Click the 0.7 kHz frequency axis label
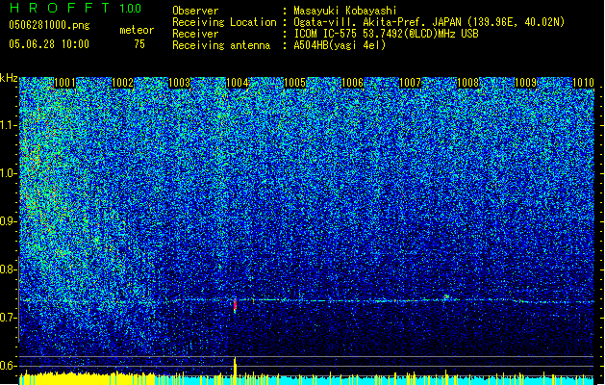The image size is (605, 385). [8, 318]
